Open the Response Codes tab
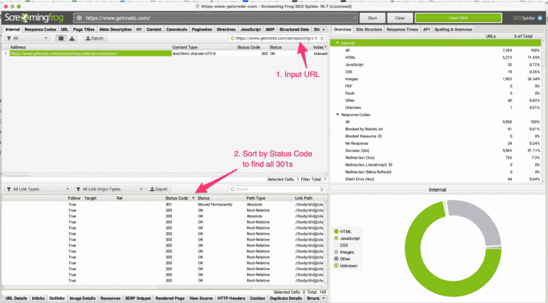Screen dimensions: 548x303 40,29
